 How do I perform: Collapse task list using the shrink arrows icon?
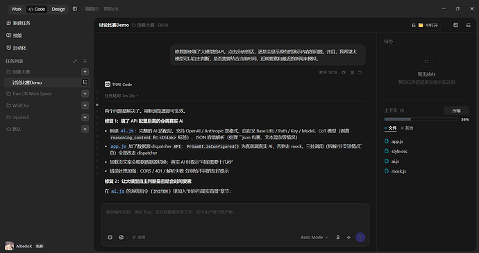coord(75,61)
